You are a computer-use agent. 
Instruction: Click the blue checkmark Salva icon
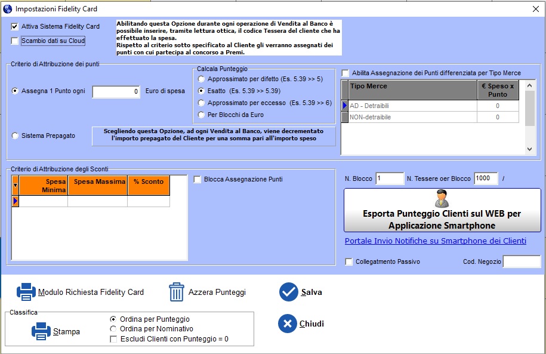[x=288, y=292]
